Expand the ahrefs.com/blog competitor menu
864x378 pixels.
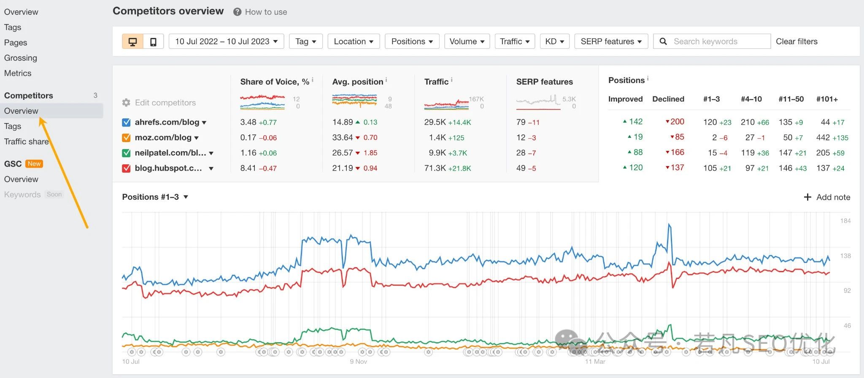click(x=204, y=123)
